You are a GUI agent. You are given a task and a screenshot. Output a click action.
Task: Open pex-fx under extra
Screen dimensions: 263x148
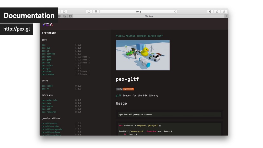[x=45, y=89]
